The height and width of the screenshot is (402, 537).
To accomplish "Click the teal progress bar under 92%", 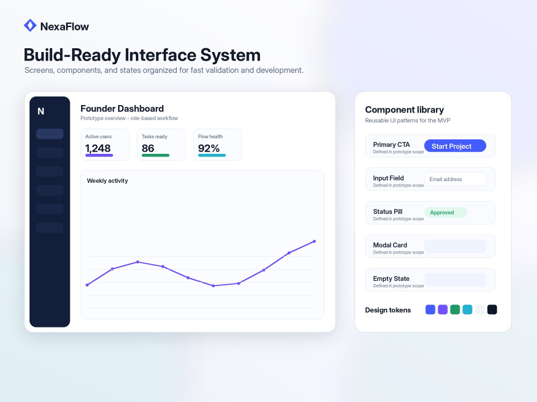I will [x=212, y=155].
